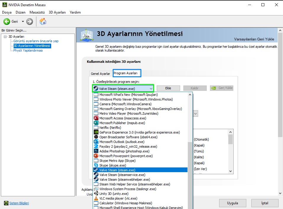The height and width of the screenshot is (209, 283).
Task: Switch to the Genel Ayarlar tab
Action: pos(101,74)
